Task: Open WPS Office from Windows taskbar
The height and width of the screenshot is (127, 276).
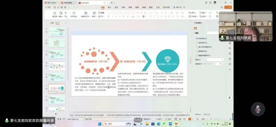Action: 176,124
